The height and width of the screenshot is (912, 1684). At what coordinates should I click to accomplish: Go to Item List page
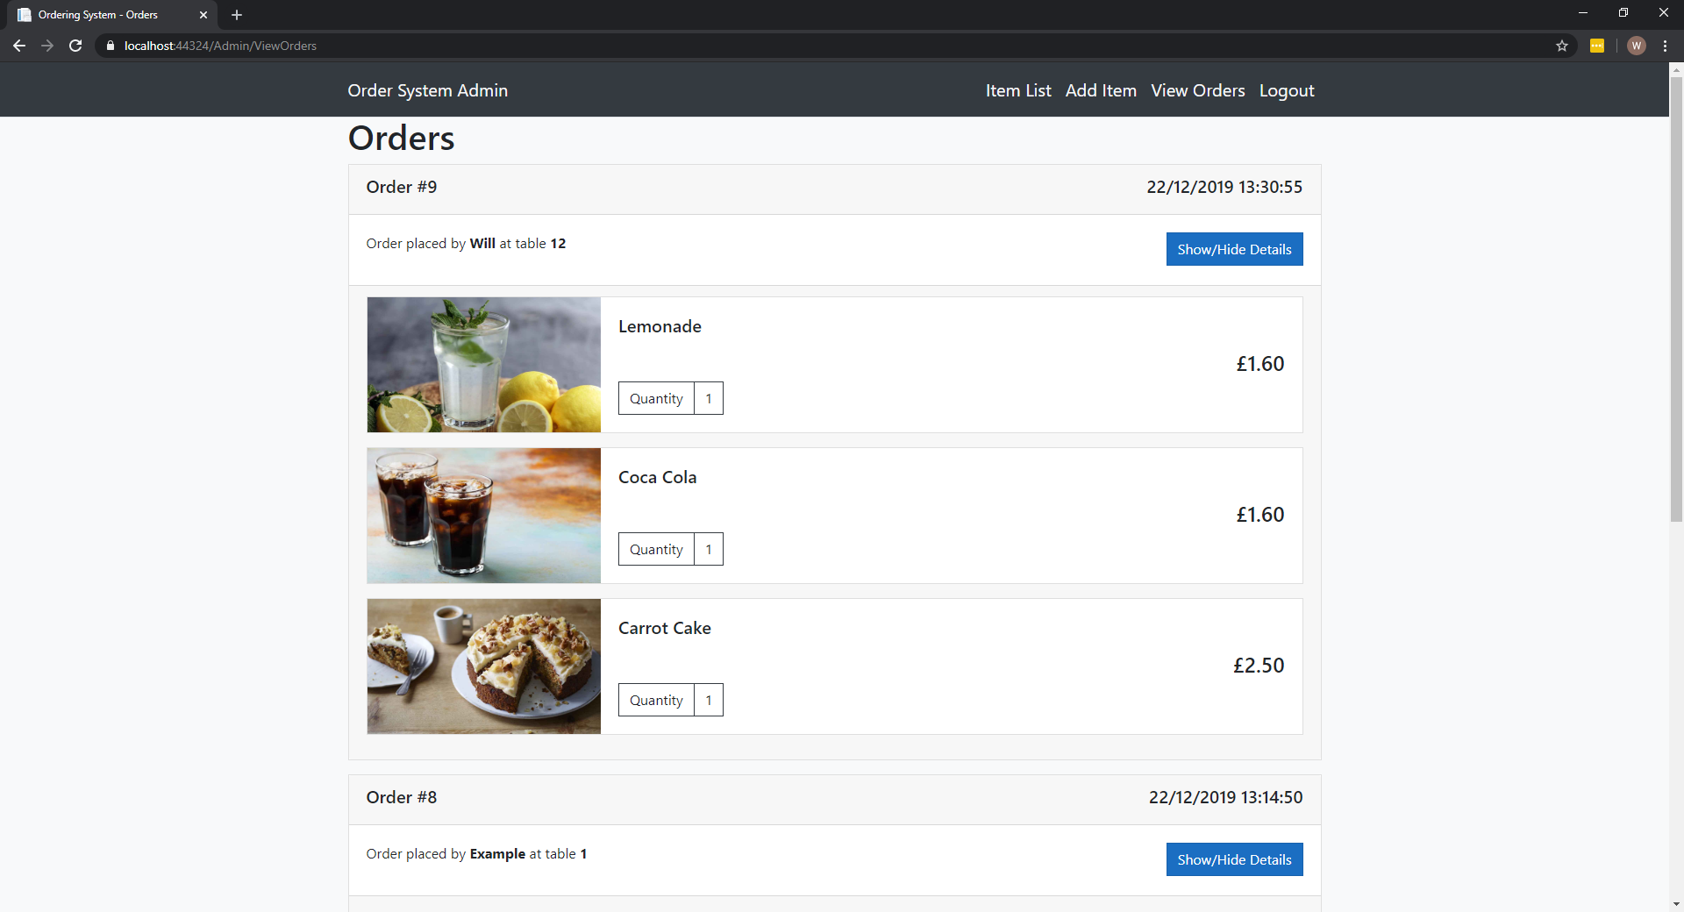tap(1018, 90)
